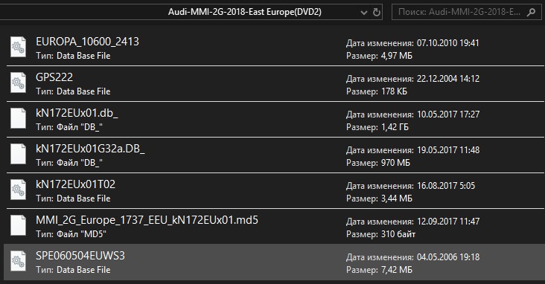Select the kN172EUx01G32a.DB_ file name
The width and height of the screenshot is (545, 284).
point(90,149)
